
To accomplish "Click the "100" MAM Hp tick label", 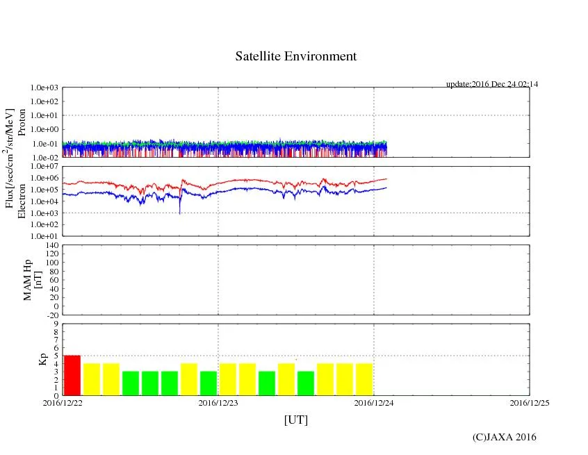I will (53, 263).
